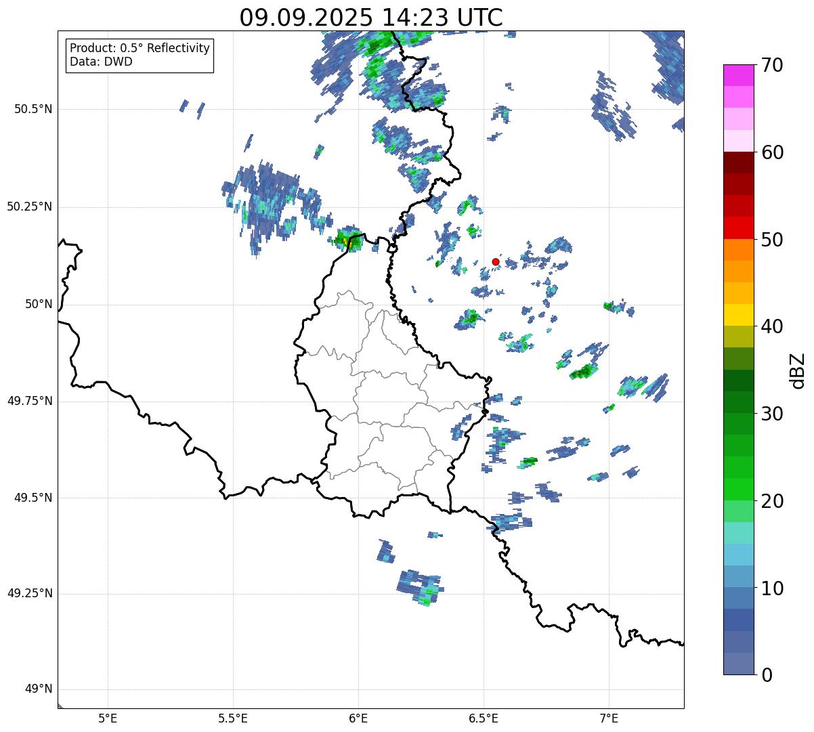Image resolution: width=814 pixels, height=732 pixels.
Task: Click the radar echo cluster near 49.25°N
Action: coord(420,586)
